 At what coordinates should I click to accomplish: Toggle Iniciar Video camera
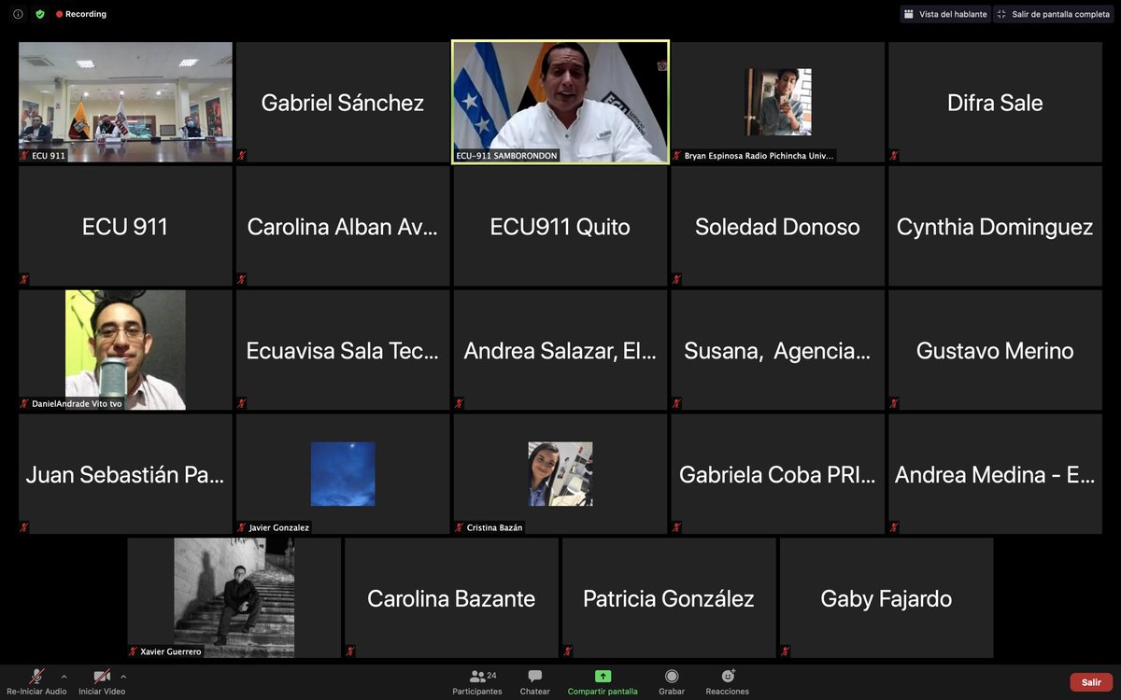(102, 681)
